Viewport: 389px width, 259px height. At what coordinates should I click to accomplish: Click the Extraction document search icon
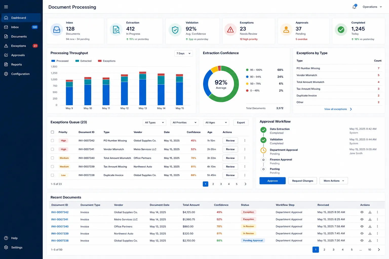point(116,30)
